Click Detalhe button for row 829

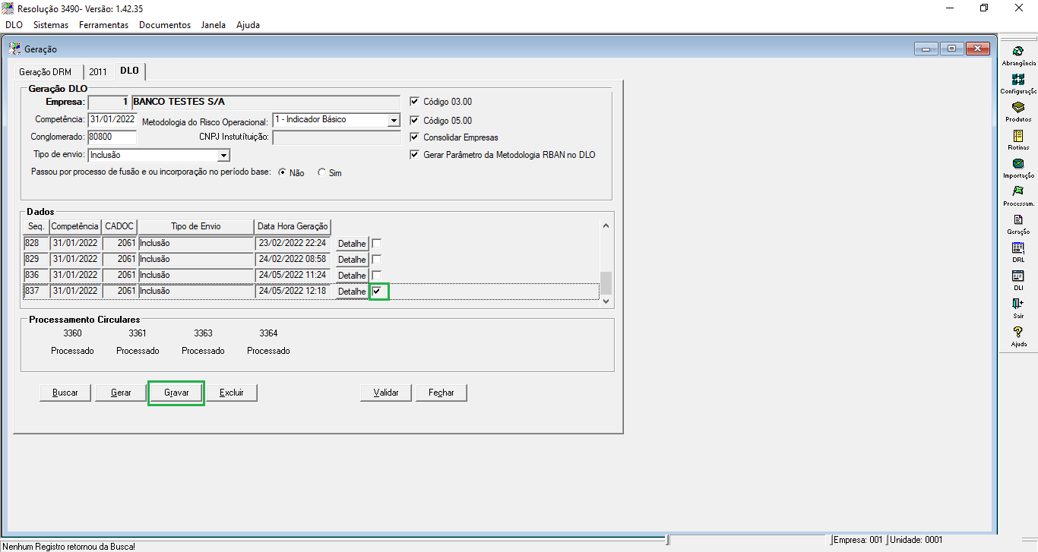click(x=352, y=260)
